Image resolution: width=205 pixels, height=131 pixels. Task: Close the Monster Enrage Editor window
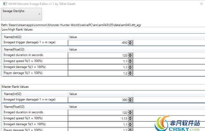point(200,4)
